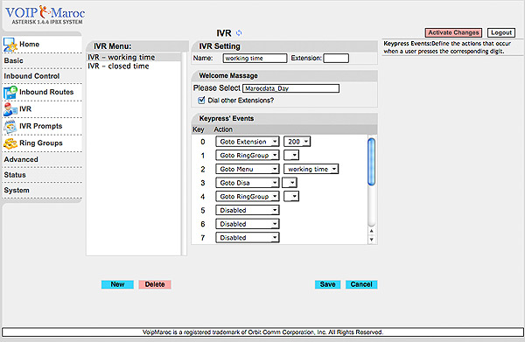Click the IVR Prompts icon

(x=10, y=127)
